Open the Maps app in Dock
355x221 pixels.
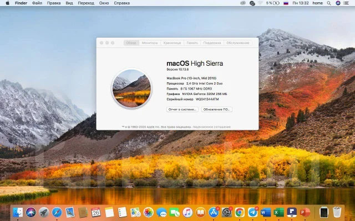tap(135, 212)
